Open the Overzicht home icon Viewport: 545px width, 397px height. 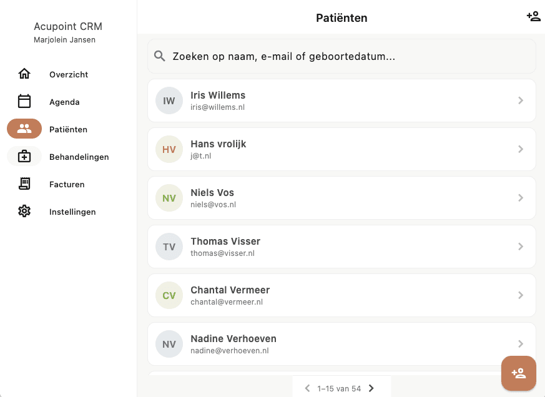(24, 74)
